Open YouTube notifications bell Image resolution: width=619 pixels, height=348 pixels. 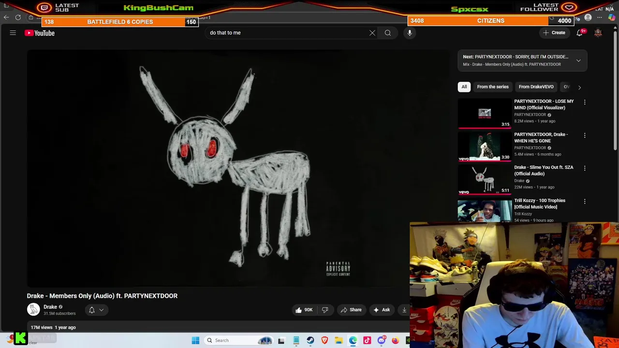point(579,33)
